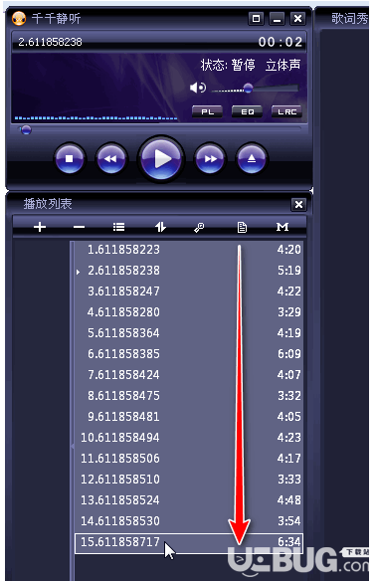The image size is (376, 581).
Task: Skip to the next track
Action: pos(210,159)
